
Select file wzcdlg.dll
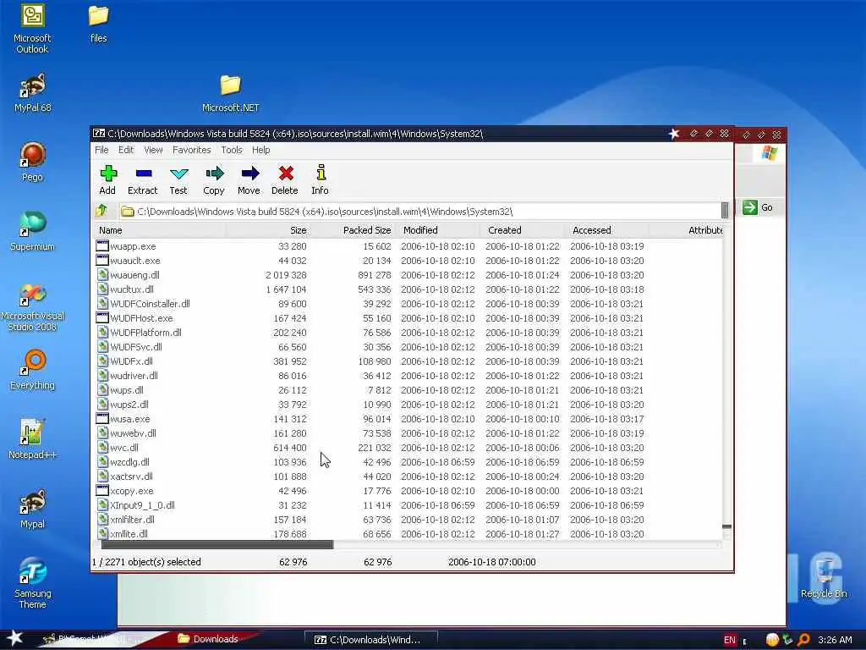pyautogui.click(x=129, y=462)
